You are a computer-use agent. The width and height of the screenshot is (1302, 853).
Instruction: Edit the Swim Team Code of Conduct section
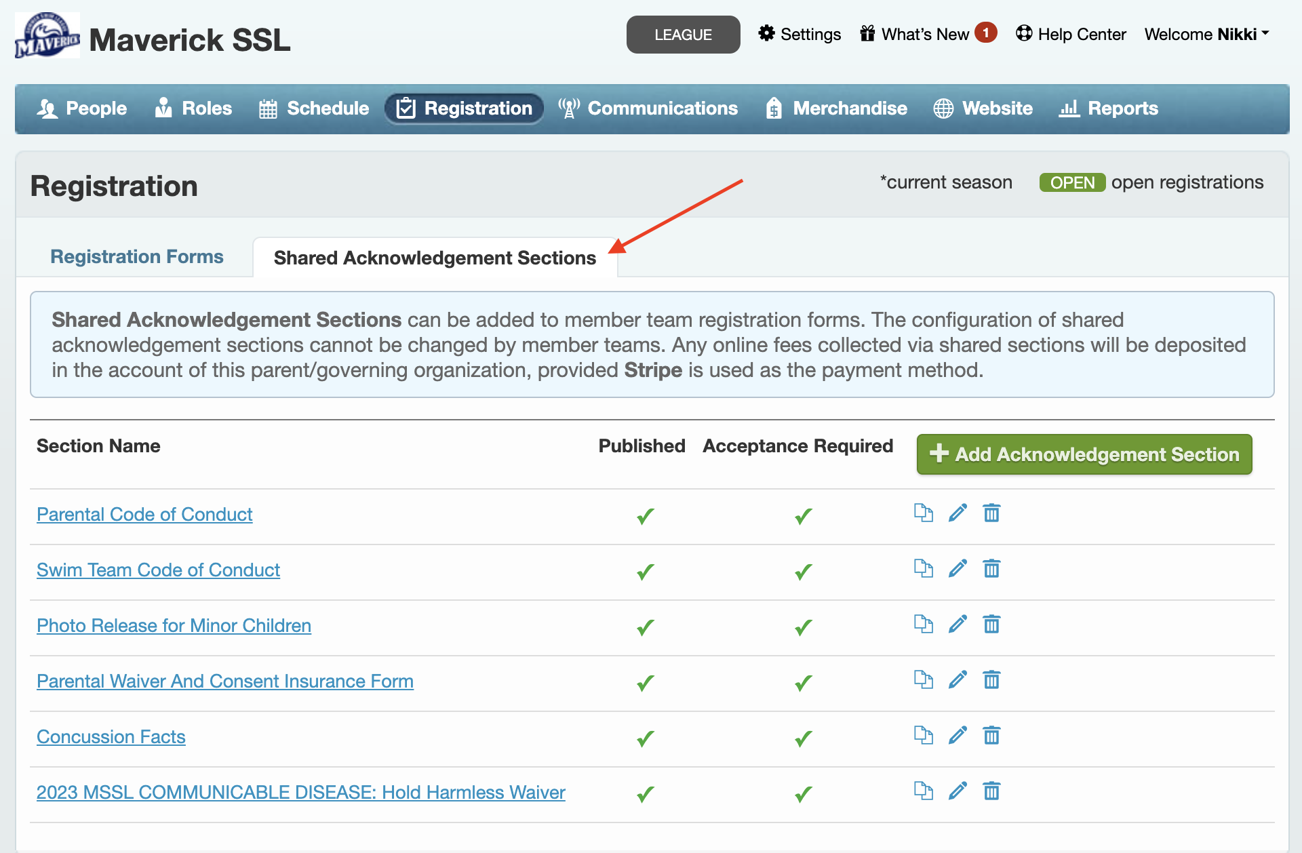point(958,569)
